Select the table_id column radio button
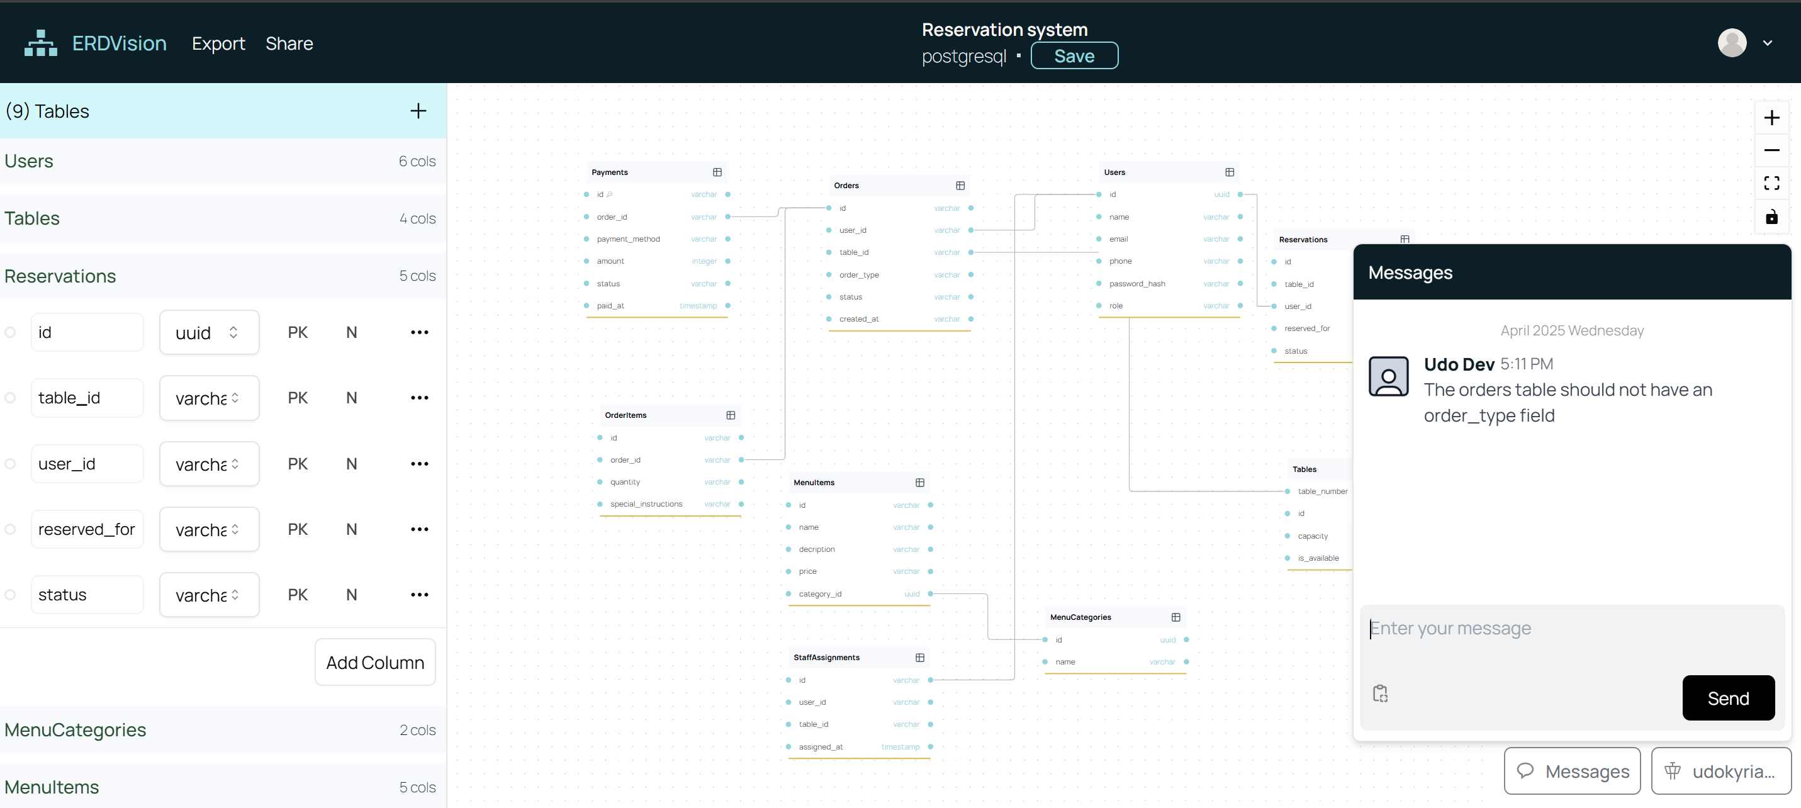 point(11,398)
